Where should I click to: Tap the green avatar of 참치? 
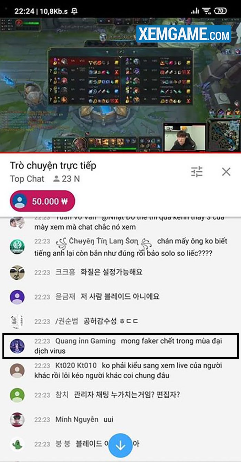[x=17, y=395]
